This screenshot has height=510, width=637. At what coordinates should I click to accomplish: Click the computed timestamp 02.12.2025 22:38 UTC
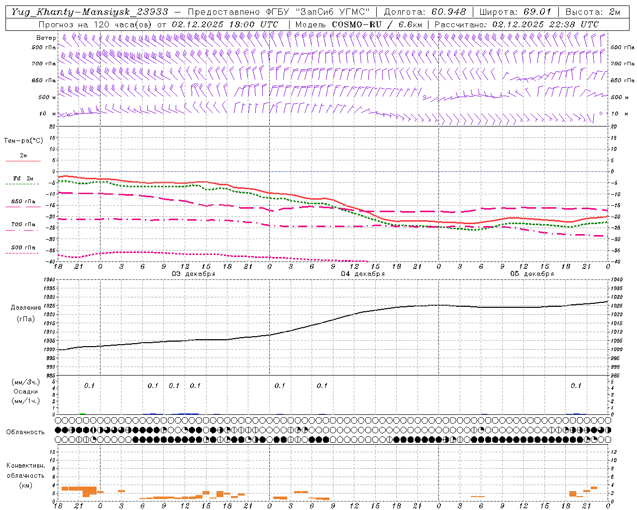545,24
